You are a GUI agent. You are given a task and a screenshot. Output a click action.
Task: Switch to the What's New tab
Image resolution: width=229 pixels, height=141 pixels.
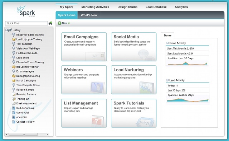pos(89,15)
